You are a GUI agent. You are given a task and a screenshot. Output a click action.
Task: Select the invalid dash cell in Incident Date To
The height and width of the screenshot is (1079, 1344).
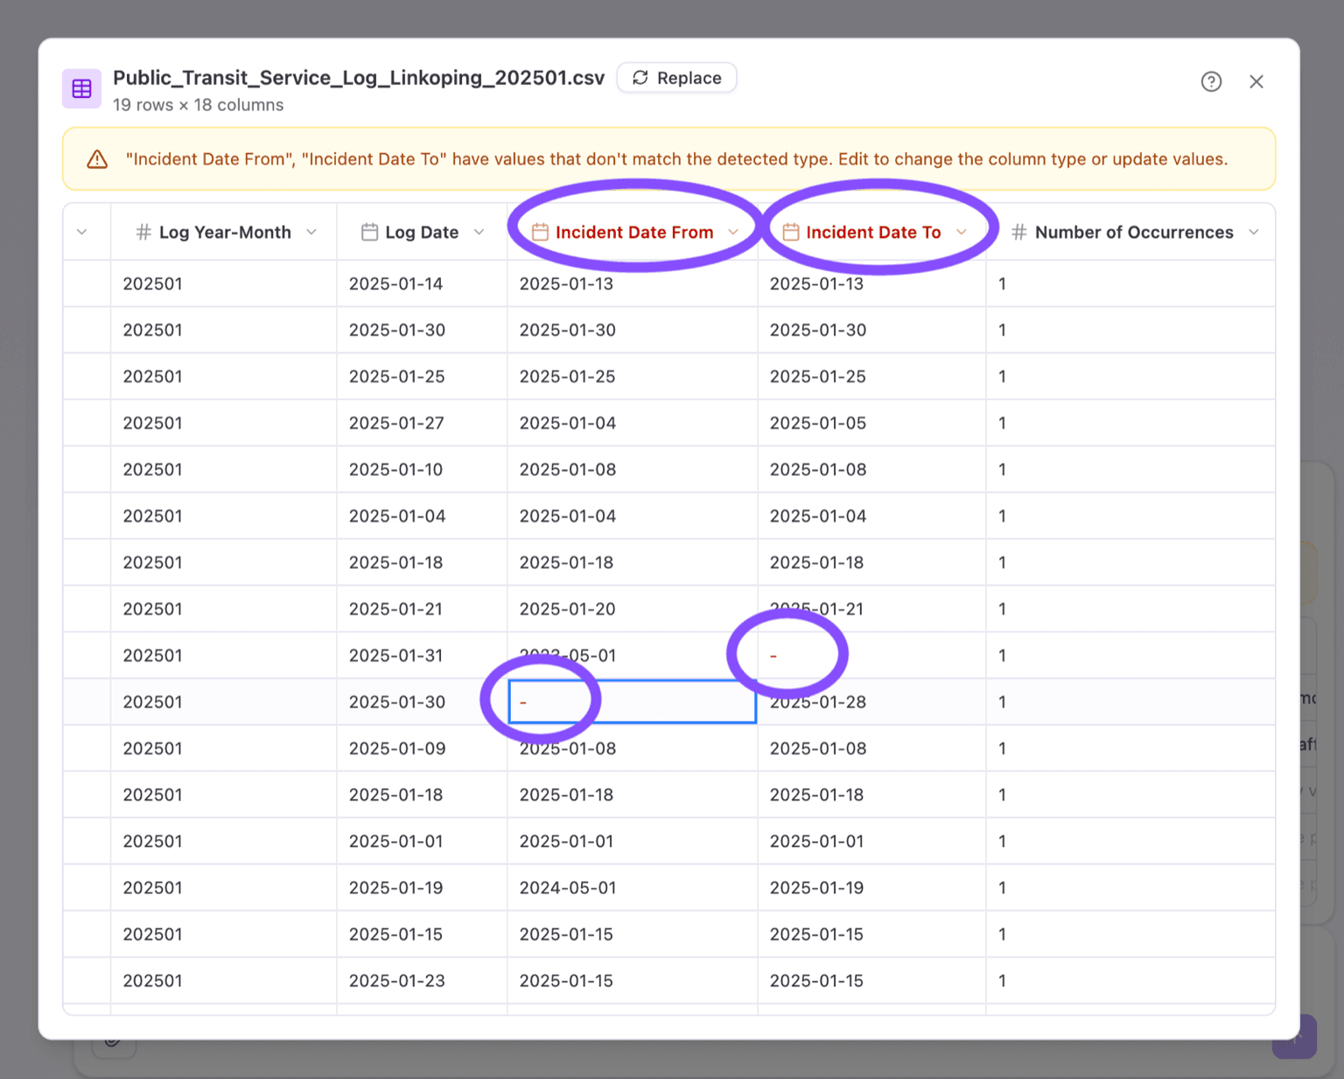pyautogui.click(x=871, y=655)
